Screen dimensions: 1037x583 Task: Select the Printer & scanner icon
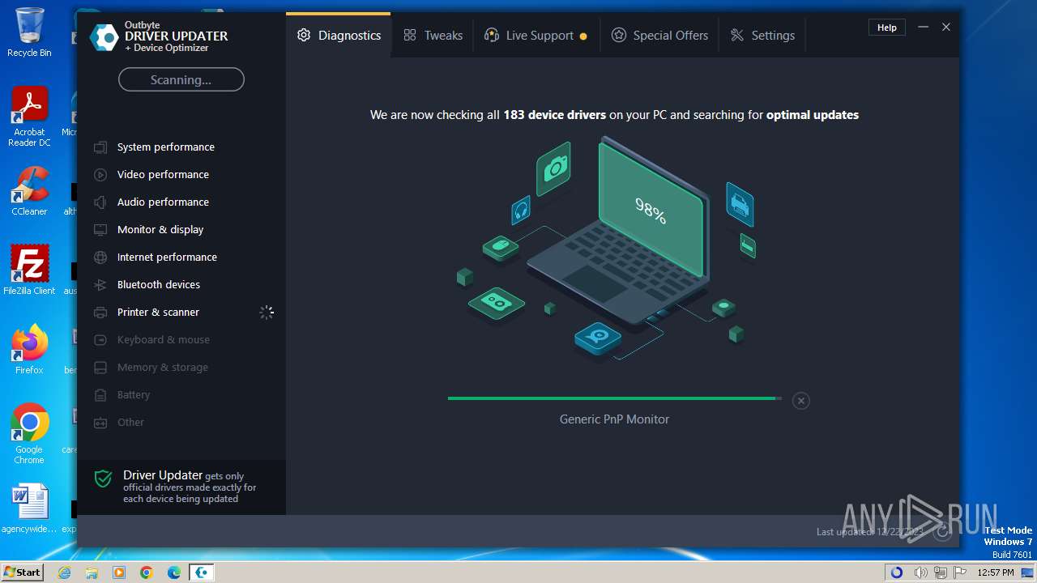pos(100,313)
